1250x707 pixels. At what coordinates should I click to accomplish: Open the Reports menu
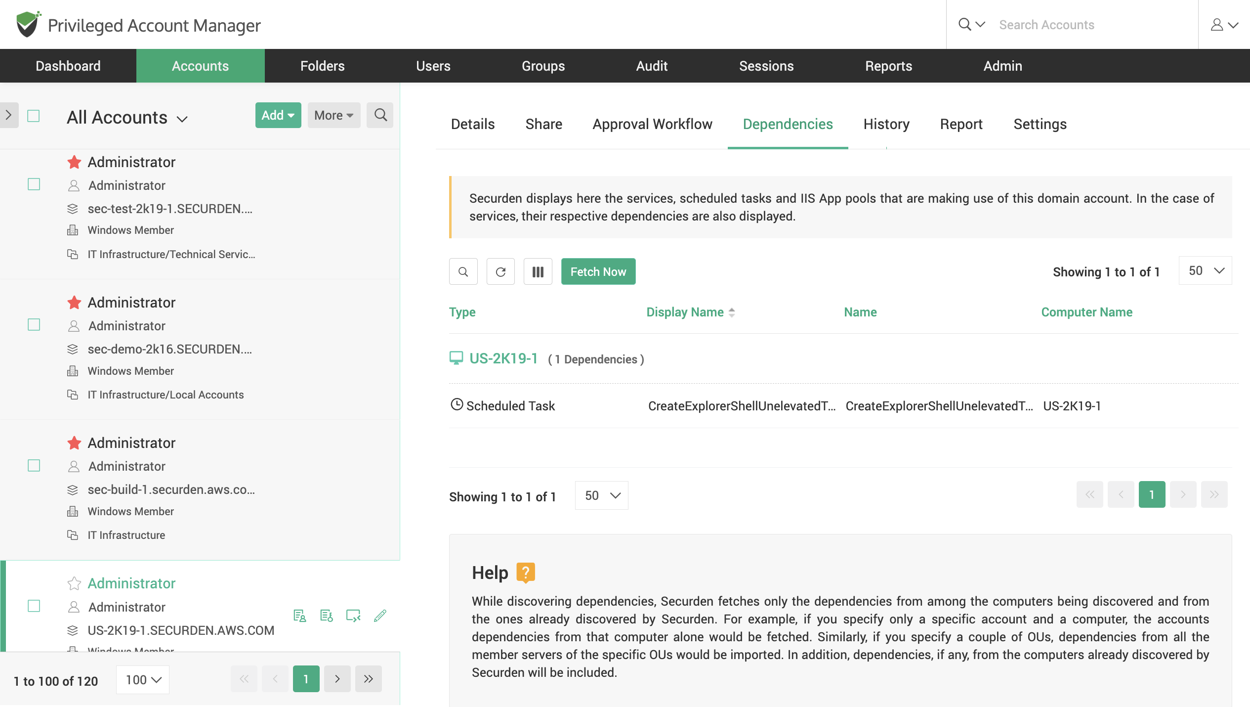pos(888,66)
